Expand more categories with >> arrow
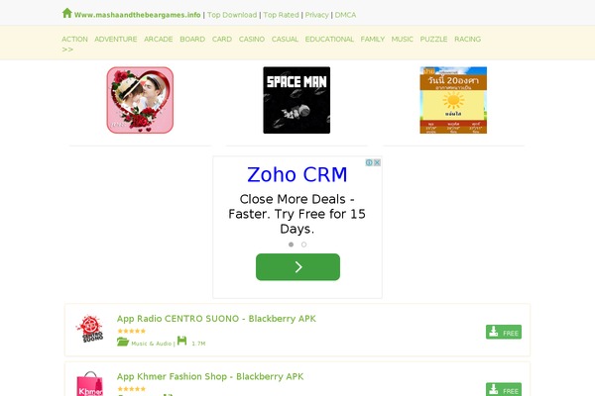 pyautogui.click(x=67, y=49)
